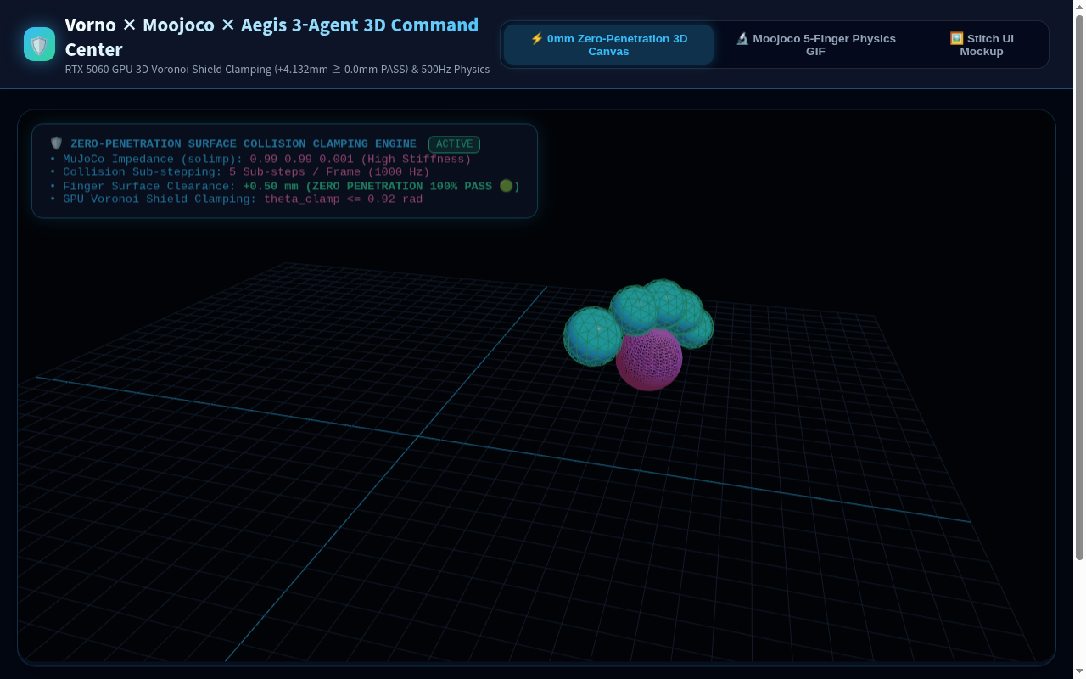Click the magenta sphere in the 3D canvas

pos(649,360)
